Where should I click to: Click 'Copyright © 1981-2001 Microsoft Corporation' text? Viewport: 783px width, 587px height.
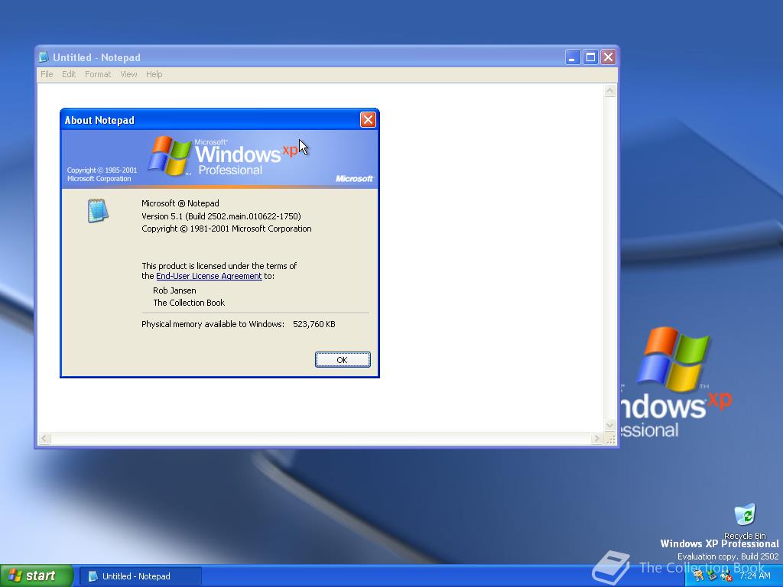[x=226, y=229]
